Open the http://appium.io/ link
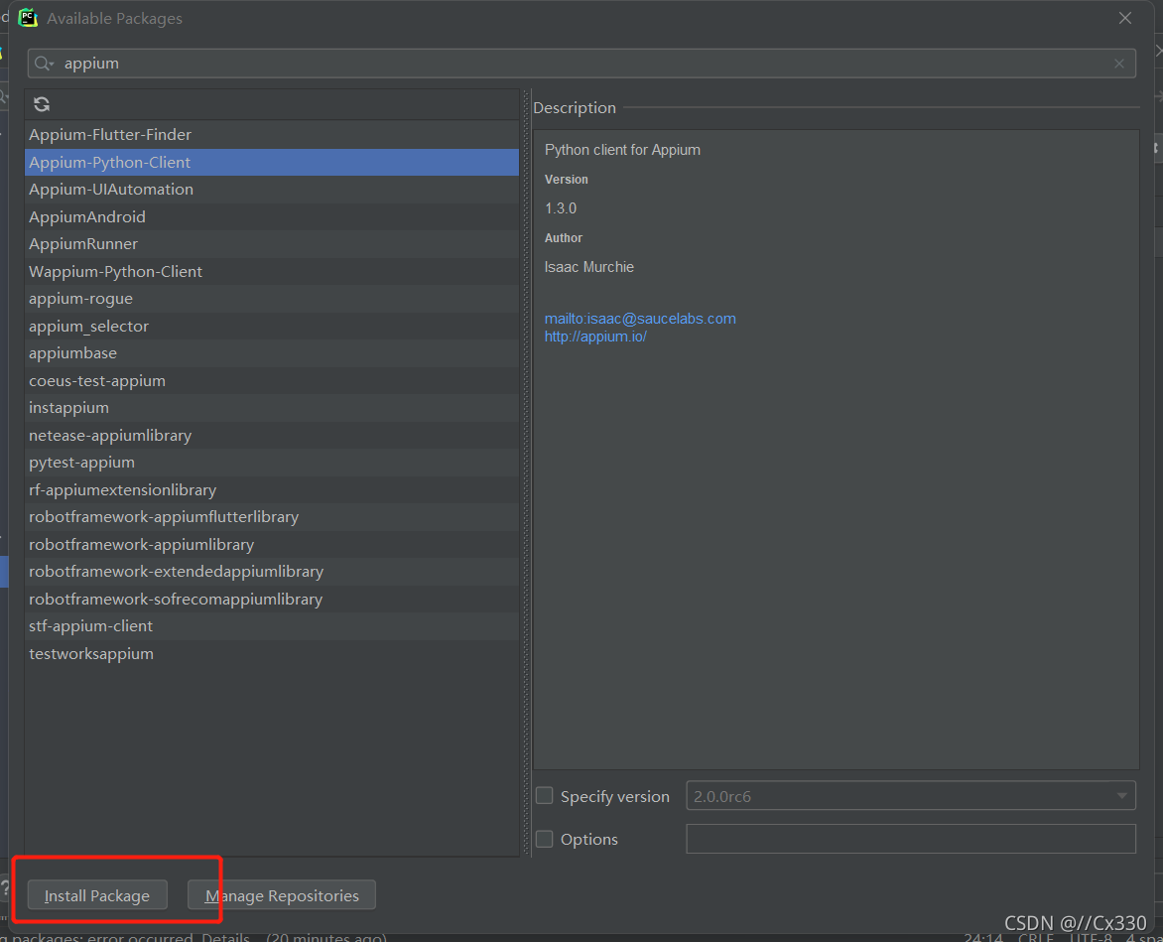Viewport: 1163px width, 942px height. click(x=595, y=336)
